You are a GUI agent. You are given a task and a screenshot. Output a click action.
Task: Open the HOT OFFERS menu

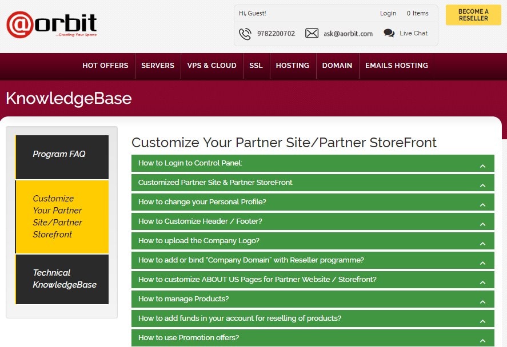pyautogui.click(x=105, y=66)
